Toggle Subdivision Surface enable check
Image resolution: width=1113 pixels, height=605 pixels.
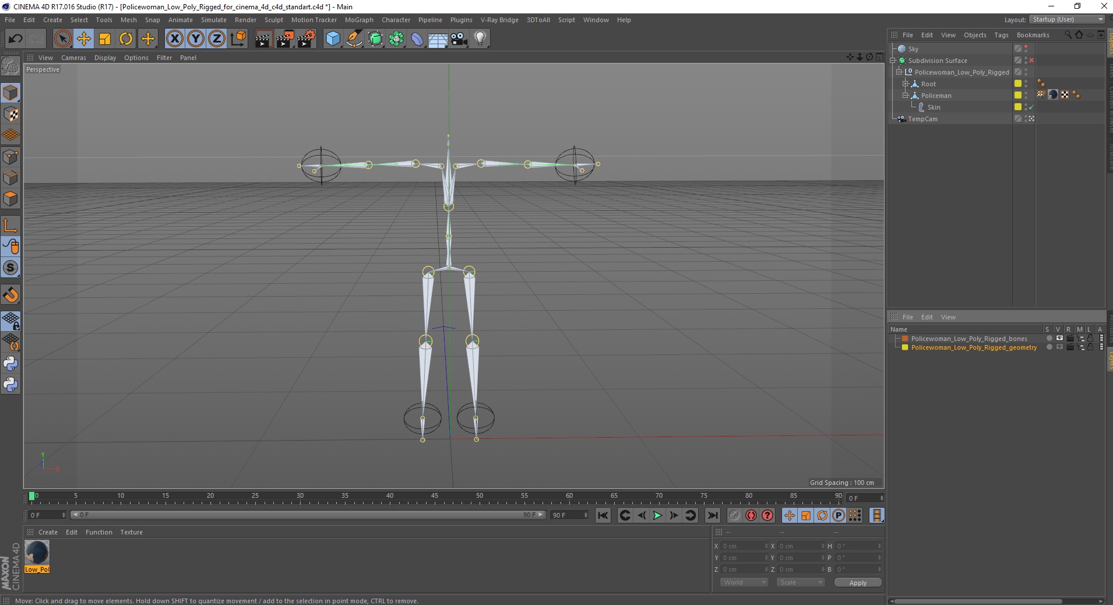1031,61
